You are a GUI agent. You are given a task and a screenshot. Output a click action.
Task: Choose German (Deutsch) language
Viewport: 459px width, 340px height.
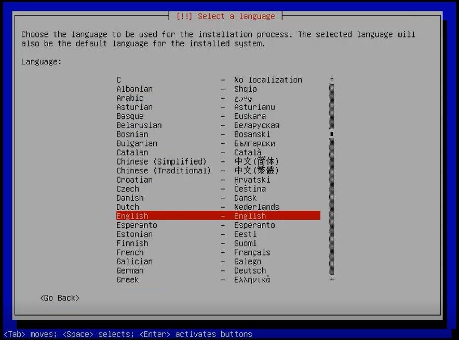point(218,270)
